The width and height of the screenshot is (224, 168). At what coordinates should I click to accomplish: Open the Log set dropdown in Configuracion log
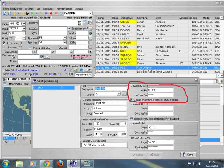click(x=118, y=94)
